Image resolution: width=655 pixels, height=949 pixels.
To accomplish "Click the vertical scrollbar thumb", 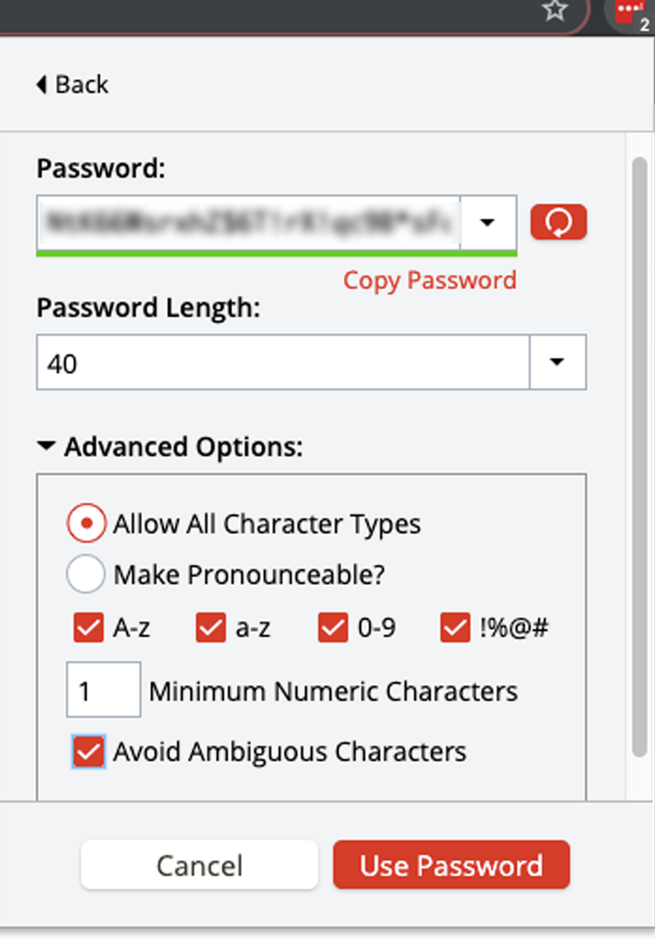I will click(639, 456).
